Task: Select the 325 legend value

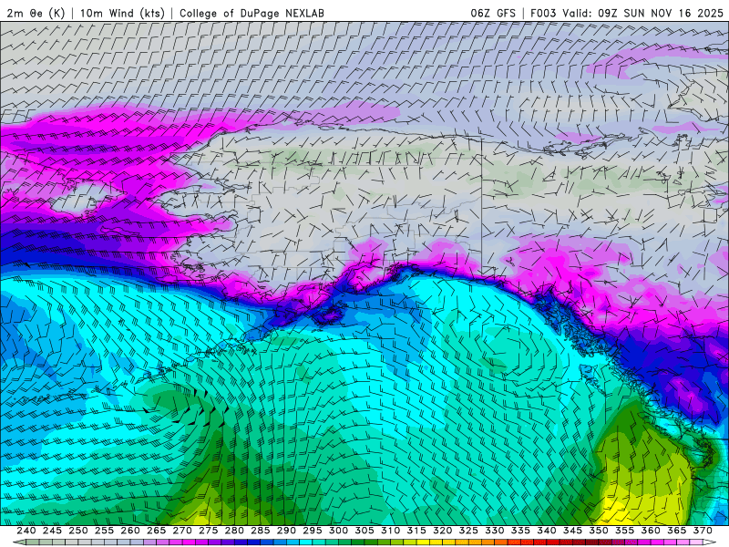Action: pos(468,531)
